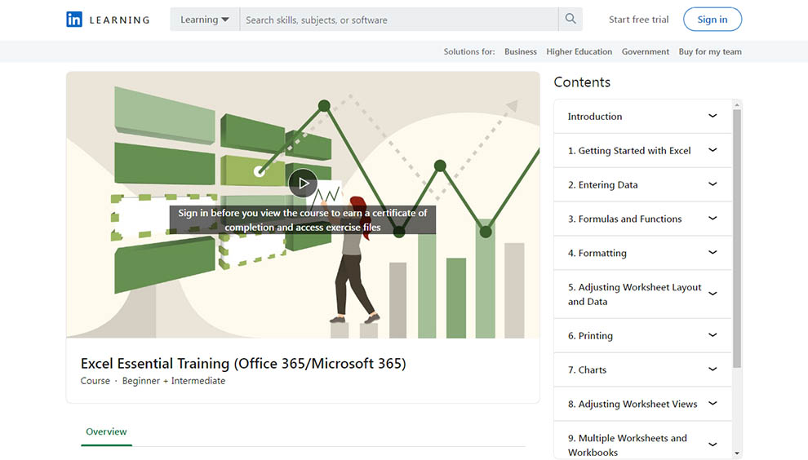Click the sign-in certificate overlay message

[303, 220]
